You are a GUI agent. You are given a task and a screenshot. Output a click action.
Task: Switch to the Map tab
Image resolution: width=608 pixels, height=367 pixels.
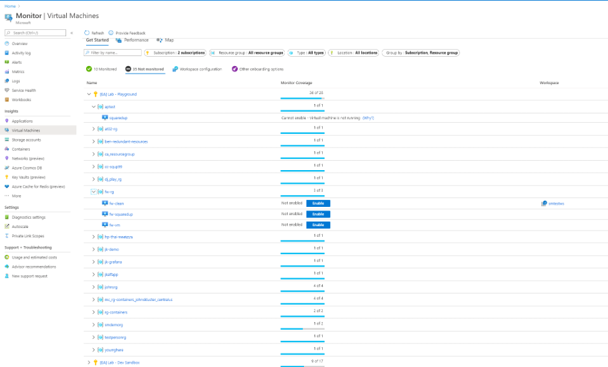[x=165, y=40]
